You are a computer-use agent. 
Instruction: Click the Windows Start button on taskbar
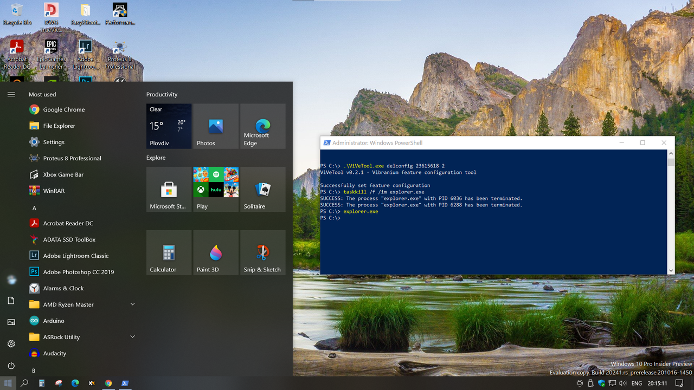pyautogui.click(x=8, y=383)
